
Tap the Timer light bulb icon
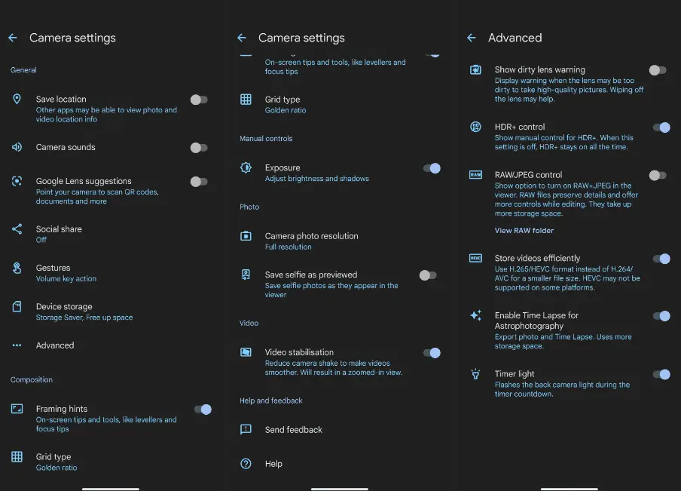[475, 374]
